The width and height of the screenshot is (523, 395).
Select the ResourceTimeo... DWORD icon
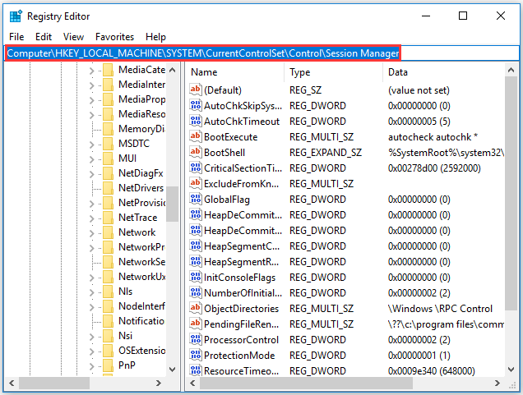tap(196, 370)
